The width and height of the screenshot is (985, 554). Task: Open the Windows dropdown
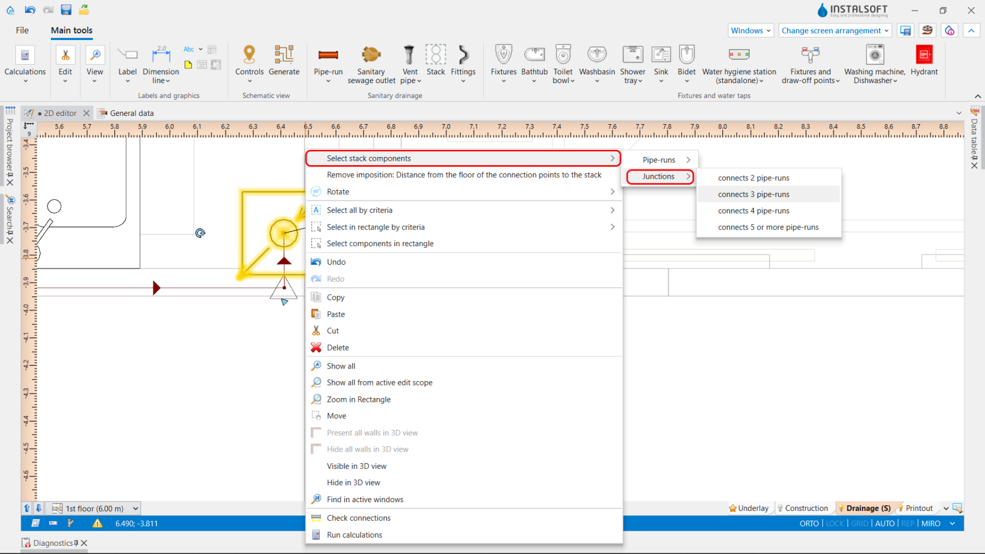pyautogui.click(x=751, y=31)
